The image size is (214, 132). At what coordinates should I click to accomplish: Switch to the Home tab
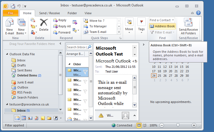(x=27, y=13)
